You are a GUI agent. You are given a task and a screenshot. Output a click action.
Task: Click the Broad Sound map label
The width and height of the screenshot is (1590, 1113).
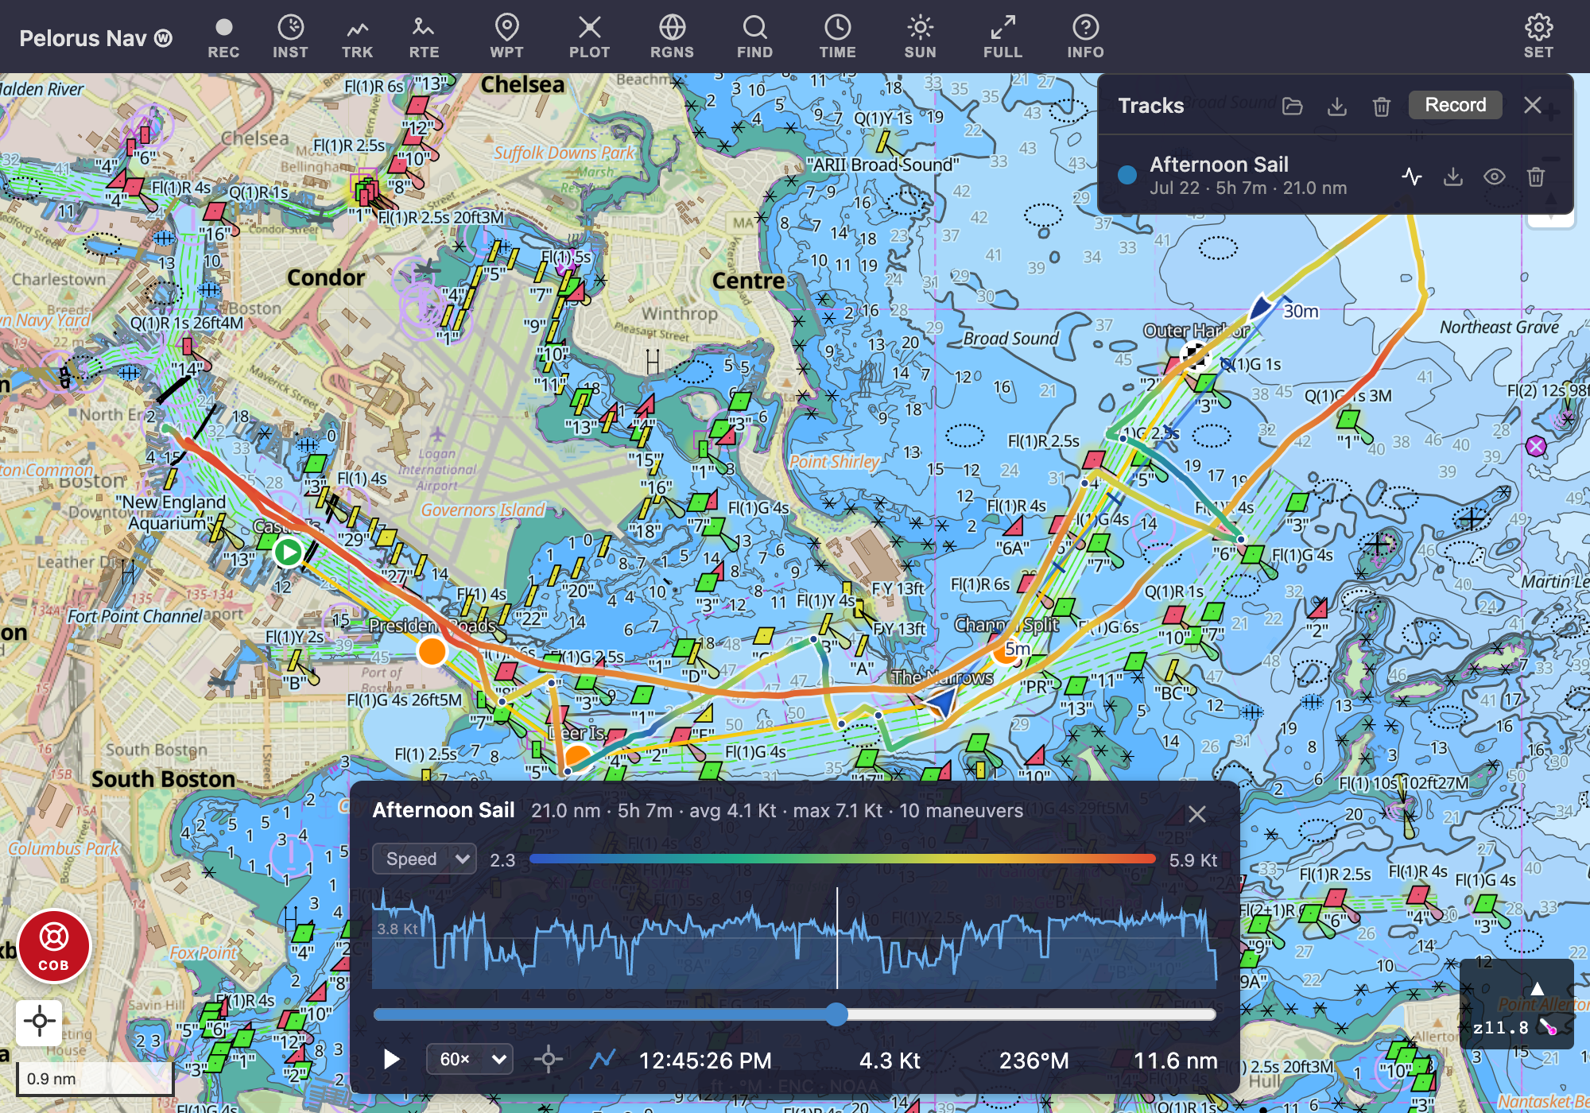click(x=1011, y=339)
